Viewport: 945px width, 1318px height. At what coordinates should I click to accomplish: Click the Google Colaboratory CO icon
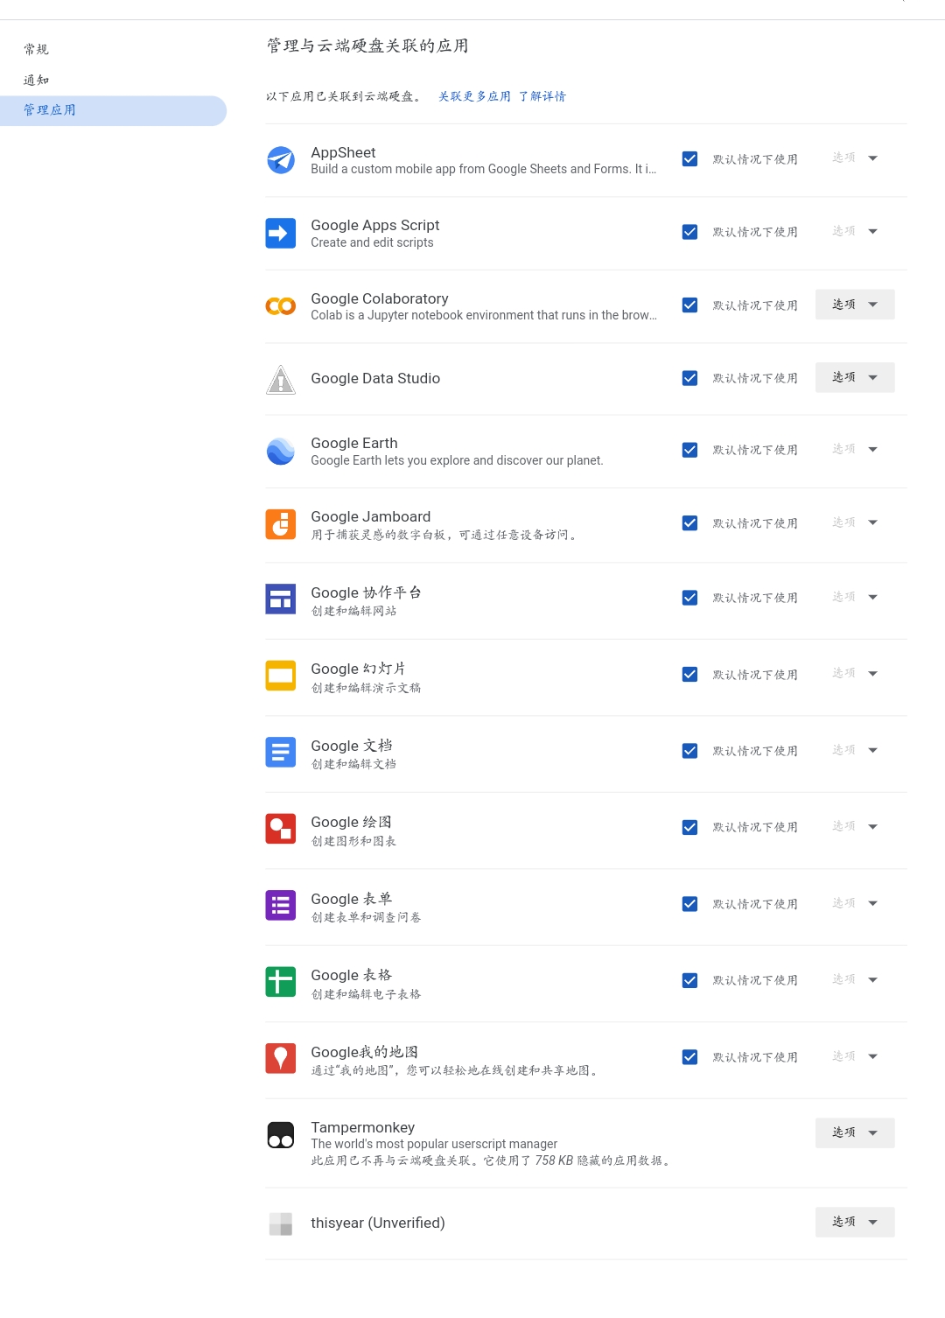[x=281, y=306]
